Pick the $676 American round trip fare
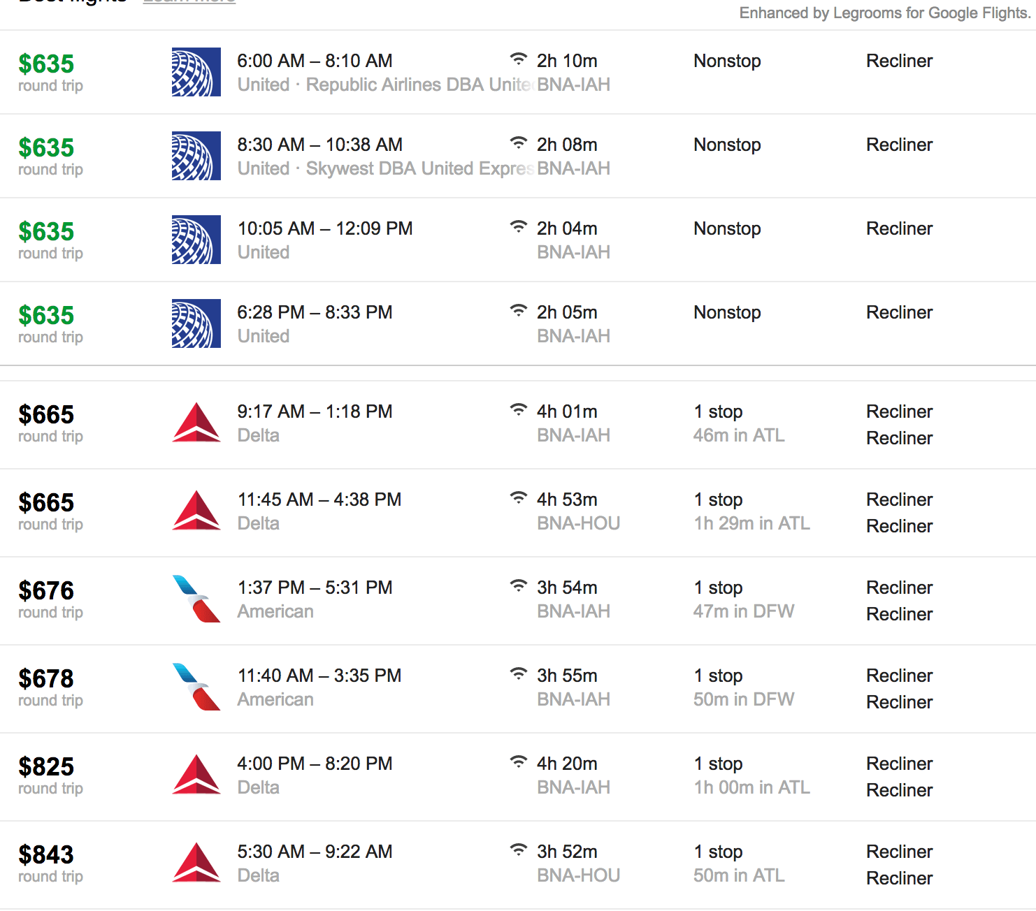 46,590
